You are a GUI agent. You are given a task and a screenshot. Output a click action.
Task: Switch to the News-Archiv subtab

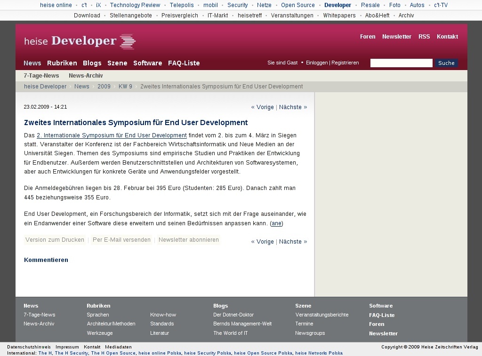(86, 76)
